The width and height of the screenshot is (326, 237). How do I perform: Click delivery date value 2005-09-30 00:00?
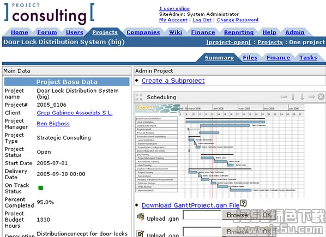[x=61, y=174]
